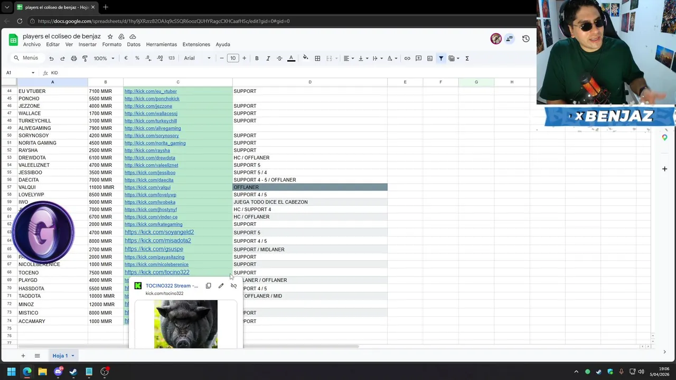Toggle italic formatting

pos(268,59)
